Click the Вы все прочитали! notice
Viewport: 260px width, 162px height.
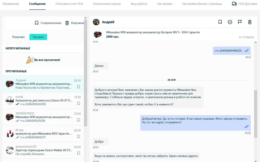[x=43, y=60]
